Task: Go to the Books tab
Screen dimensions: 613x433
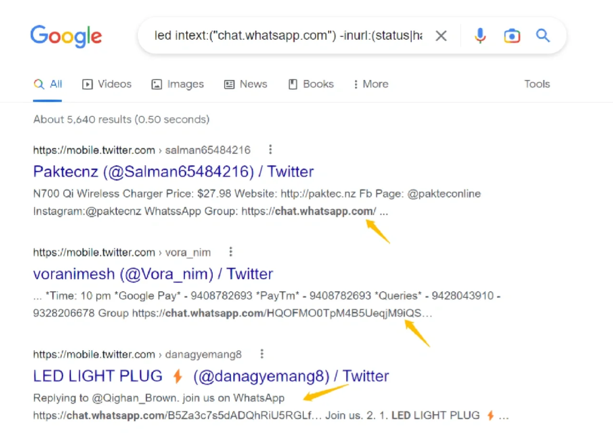Action: coord(311,84)
